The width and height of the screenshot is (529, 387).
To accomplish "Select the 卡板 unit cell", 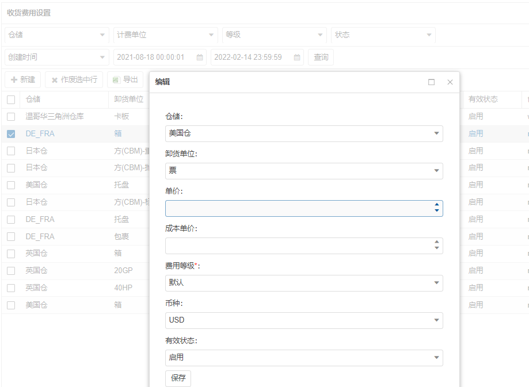I will click(x=121, y=117).
